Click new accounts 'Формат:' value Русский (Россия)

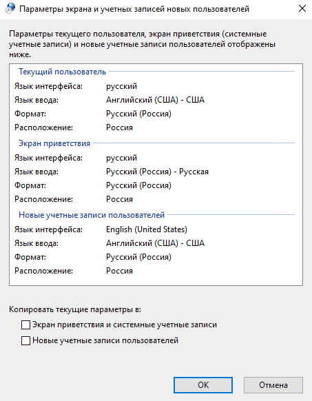coord(138,257)
